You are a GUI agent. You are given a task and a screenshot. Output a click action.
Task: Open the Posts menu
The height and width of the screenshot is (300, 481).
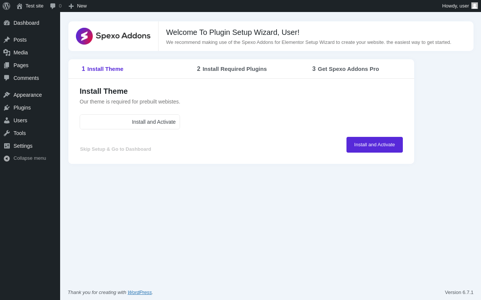30,40
